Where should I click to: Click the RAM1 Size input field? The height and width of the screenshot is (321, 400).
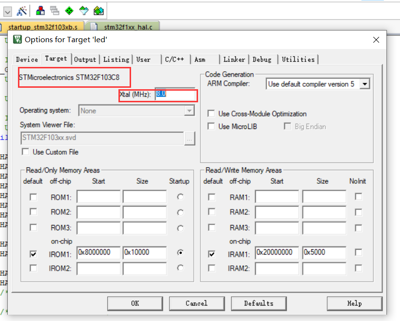point(324,196)
